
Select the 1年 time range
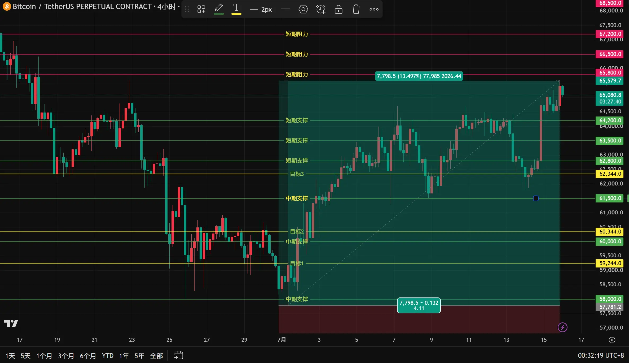[x=124, y=356]
